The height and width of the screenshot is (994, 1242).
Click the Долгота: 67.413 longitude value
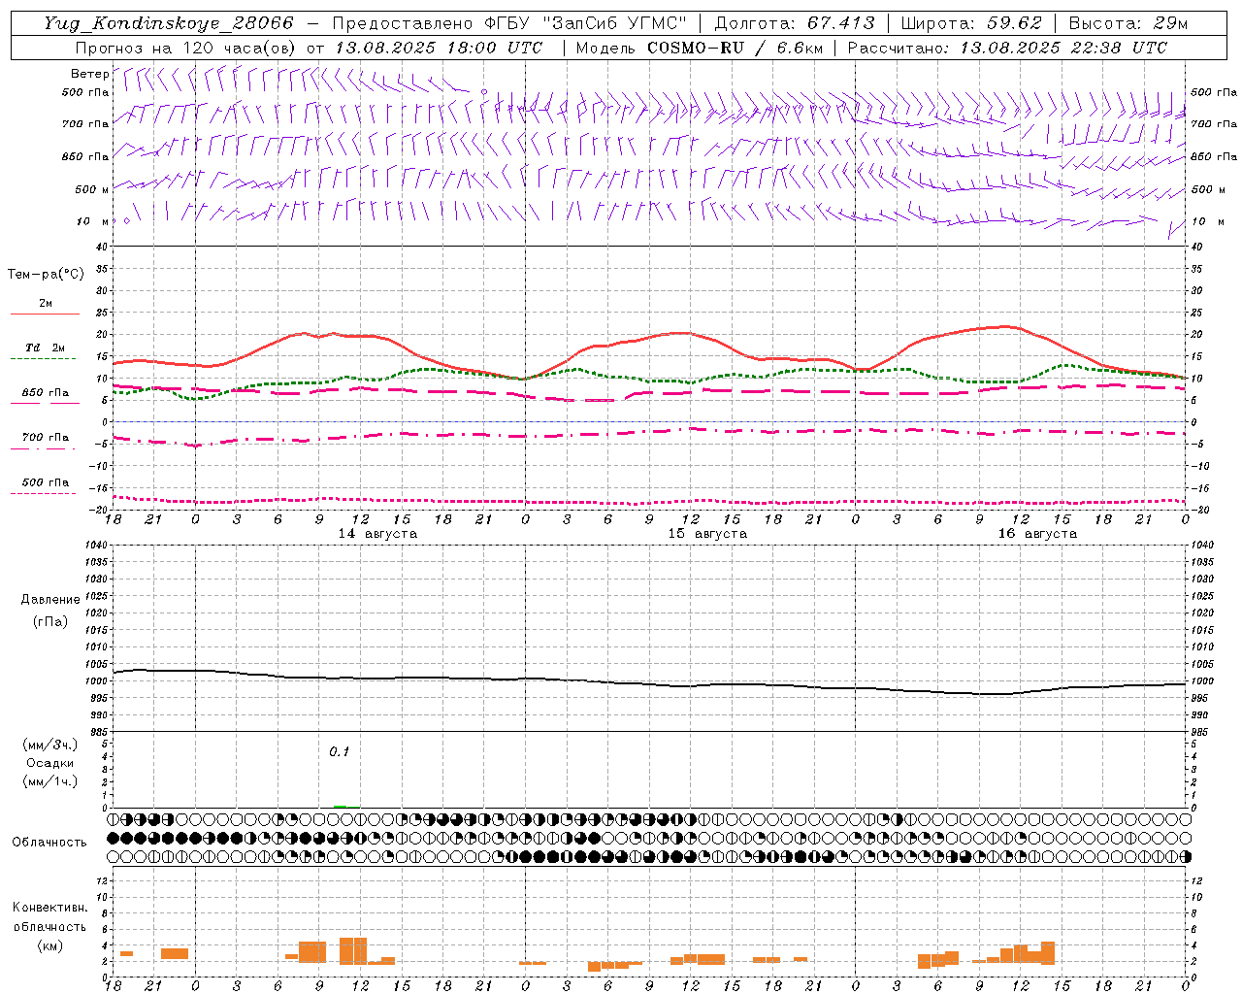(795, 23)
